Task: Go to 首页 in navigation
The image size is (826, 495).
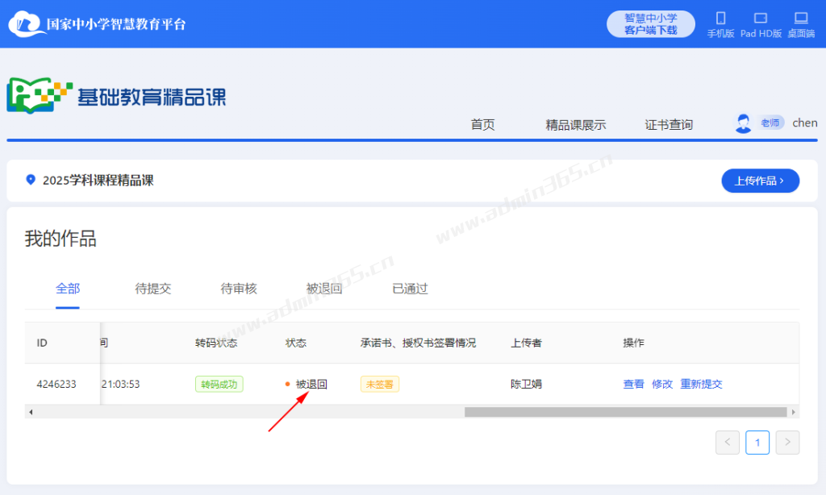Action: [x=482, y=124]
